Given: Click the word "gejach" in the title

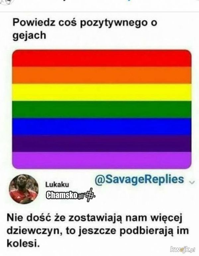Looking at the screenshot, I should (x=30, y=36).
